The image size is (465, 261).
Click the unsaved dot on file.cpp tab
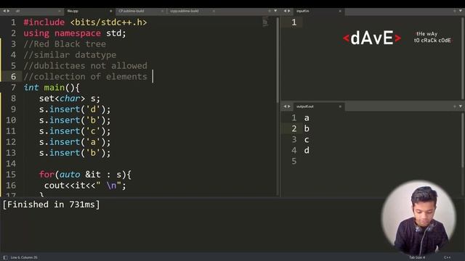click(111, 12)
